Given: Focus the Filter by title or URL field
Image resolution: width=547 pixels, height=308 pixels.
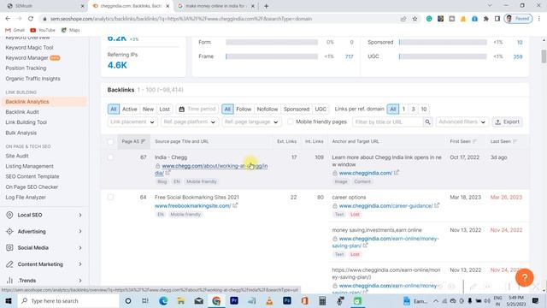Looking at the screenshot, I should (x=387, y=121).
